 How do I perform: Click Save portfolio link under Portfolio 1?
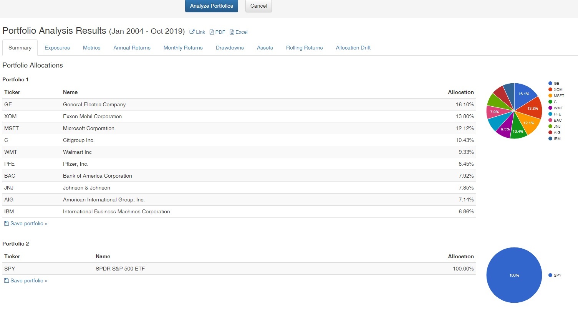click(26, 223)
